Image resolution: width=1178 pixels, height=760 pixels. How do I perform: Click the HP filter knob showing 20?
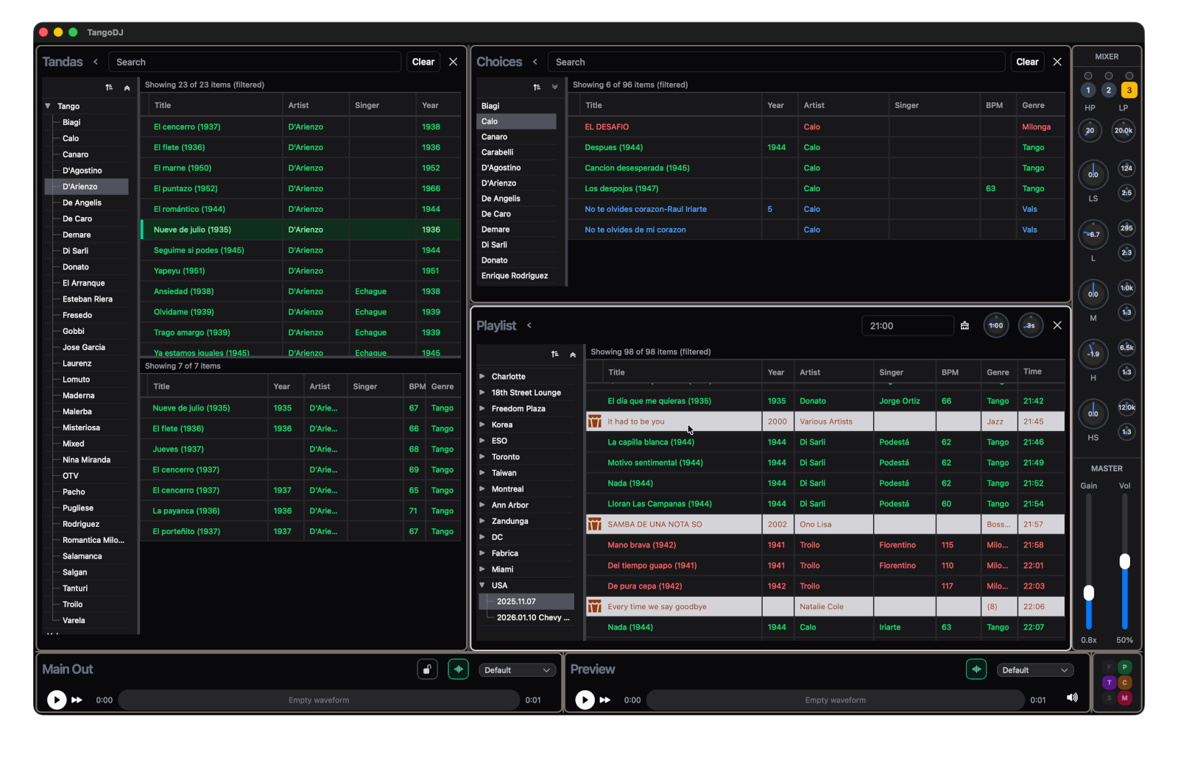click(x=1090, y=131)
